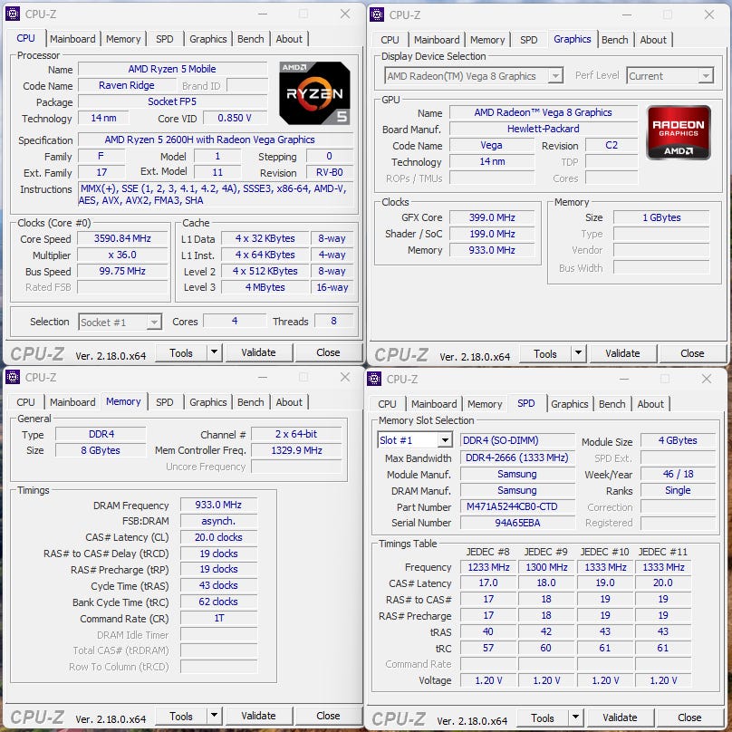Minimize the CPU tab window
Image resolution: width=732 pixels, height=732 pixels.
(x=263, y=14)
